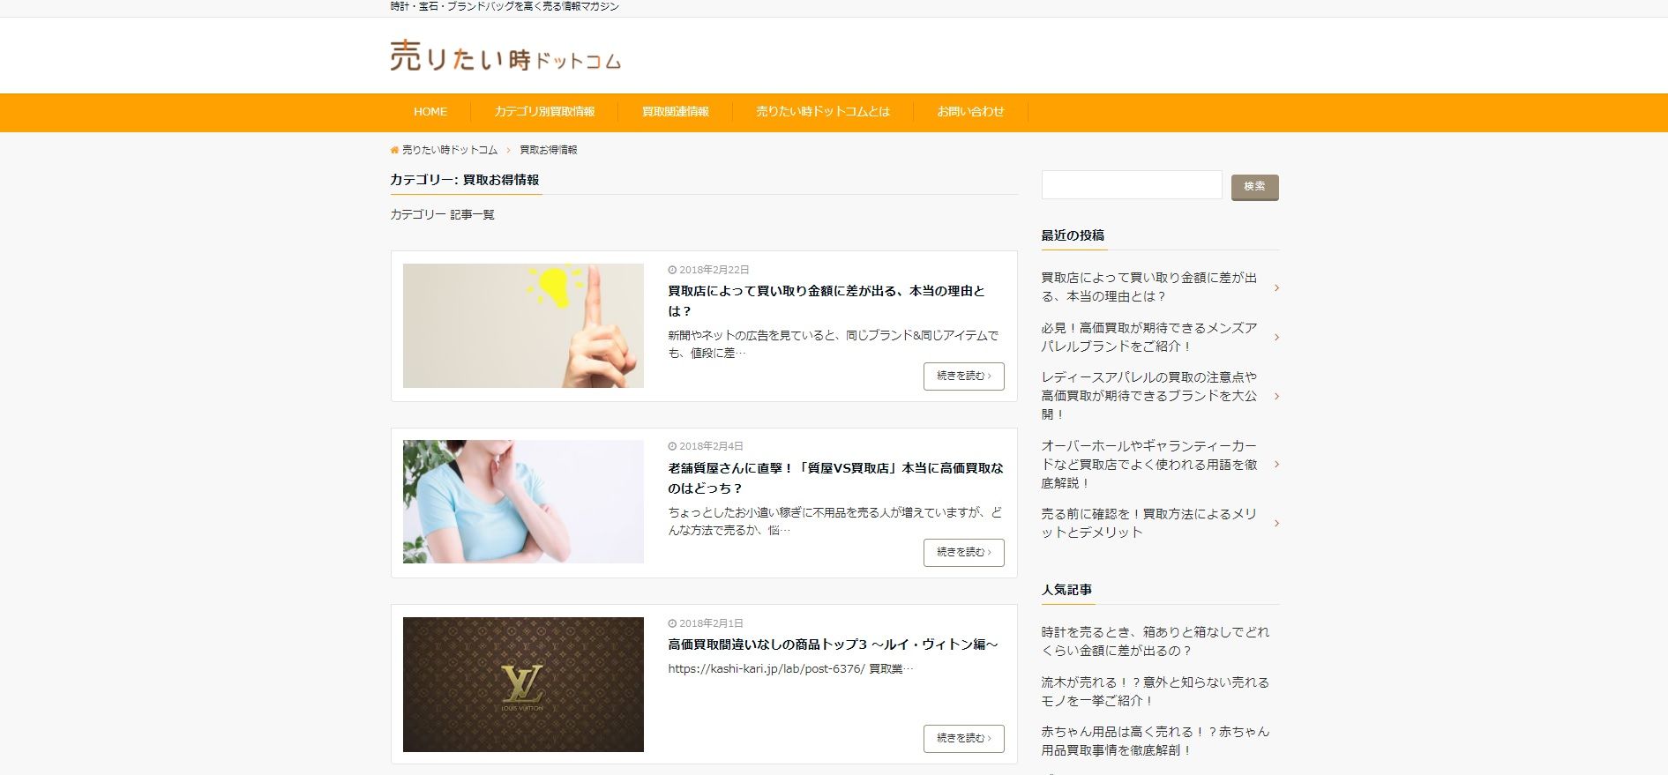Image resolution: width=1668 pixels, height=775 pixels.
Task: Click excerpt 新聞やネットの広告を見ていると
Action: [x=834, y=344]
